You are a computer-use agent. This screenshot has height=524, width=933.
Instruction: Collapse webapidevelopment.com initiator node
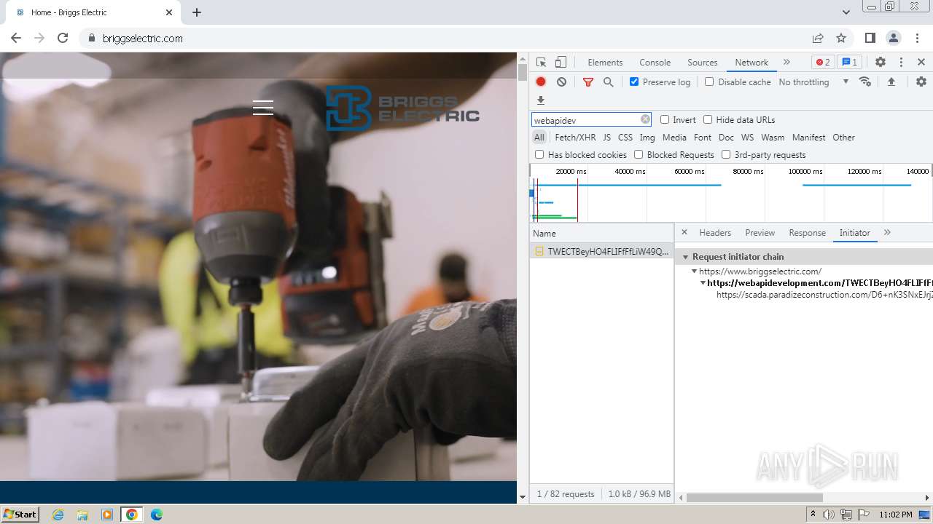pyautogui.click(x=703, y=283)
